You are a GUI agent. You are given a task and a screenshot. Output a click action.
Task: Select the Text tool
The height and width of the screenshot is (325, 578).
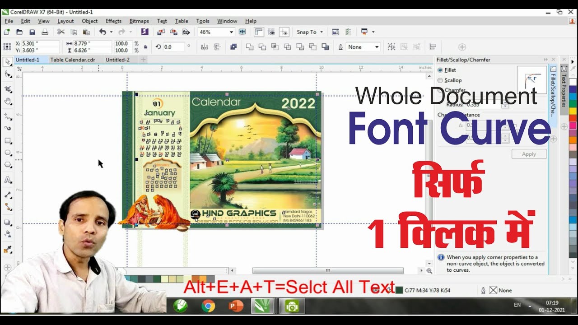point(8,180)
